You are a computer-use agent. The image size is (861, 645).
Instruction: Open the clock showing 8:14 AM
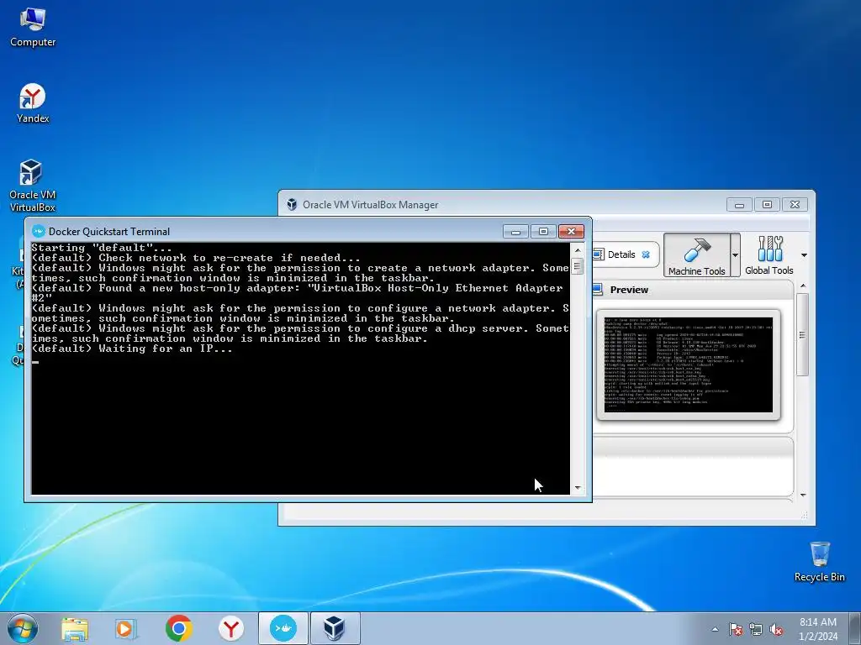[x=818, y=629]
